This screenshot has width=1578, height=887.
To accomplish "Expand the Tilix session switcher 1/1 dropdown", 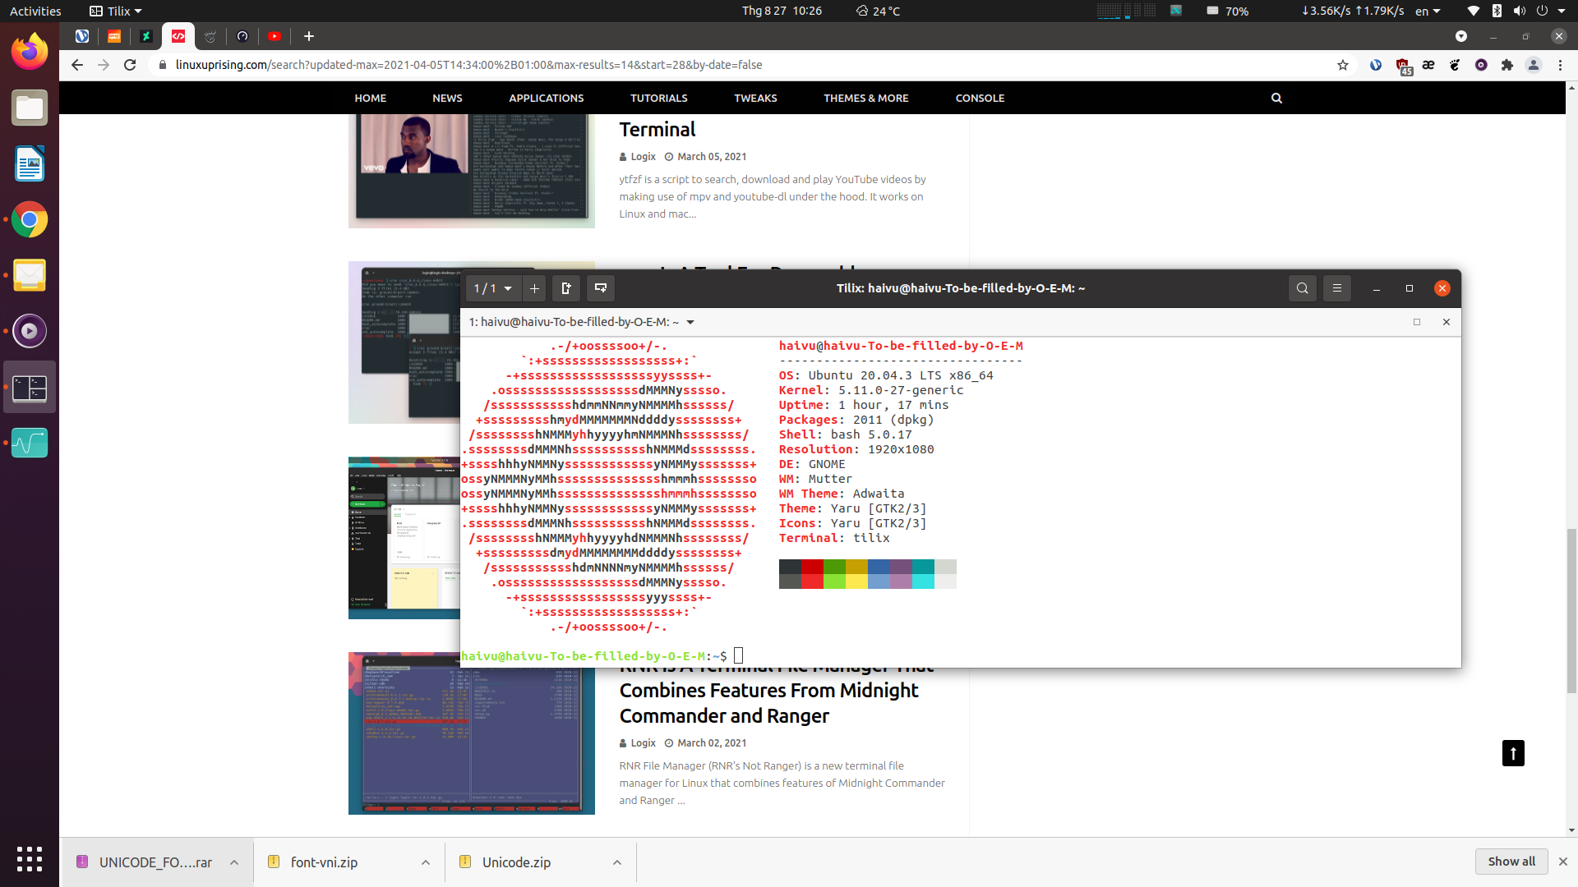I will pyautogui.click(x=493, y=288).
